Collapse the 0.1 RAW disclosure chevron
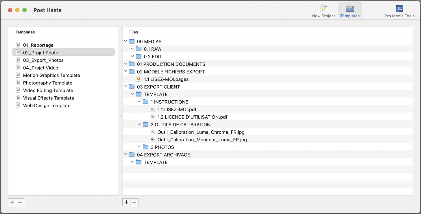 pos(132,49)
